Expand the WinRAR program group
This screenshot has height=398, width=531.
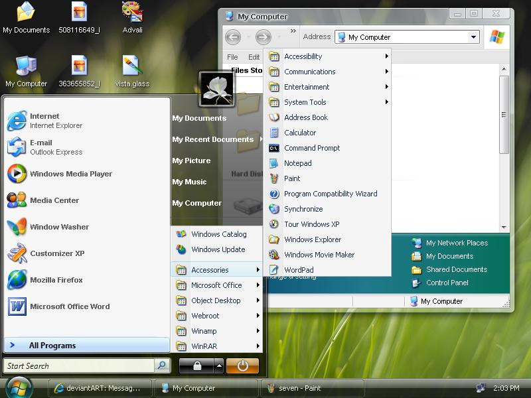[217, 346]
